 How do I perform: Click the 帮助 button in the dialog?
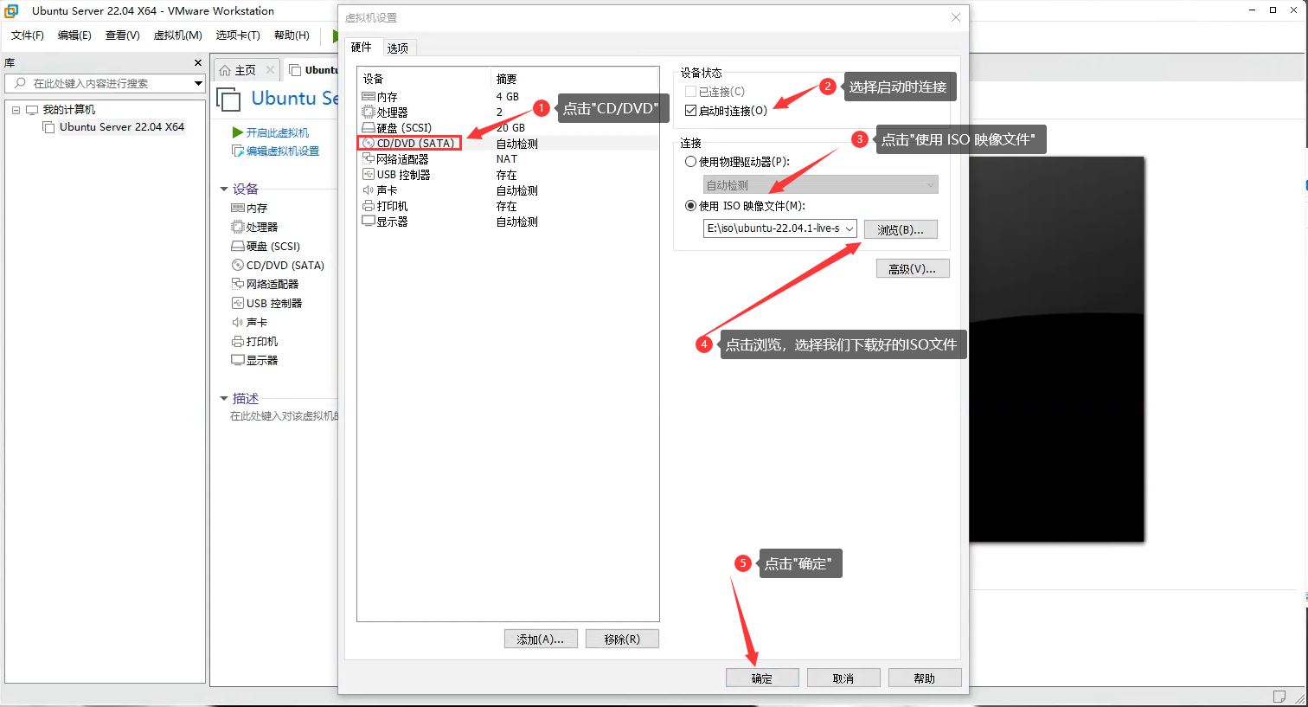925,678
